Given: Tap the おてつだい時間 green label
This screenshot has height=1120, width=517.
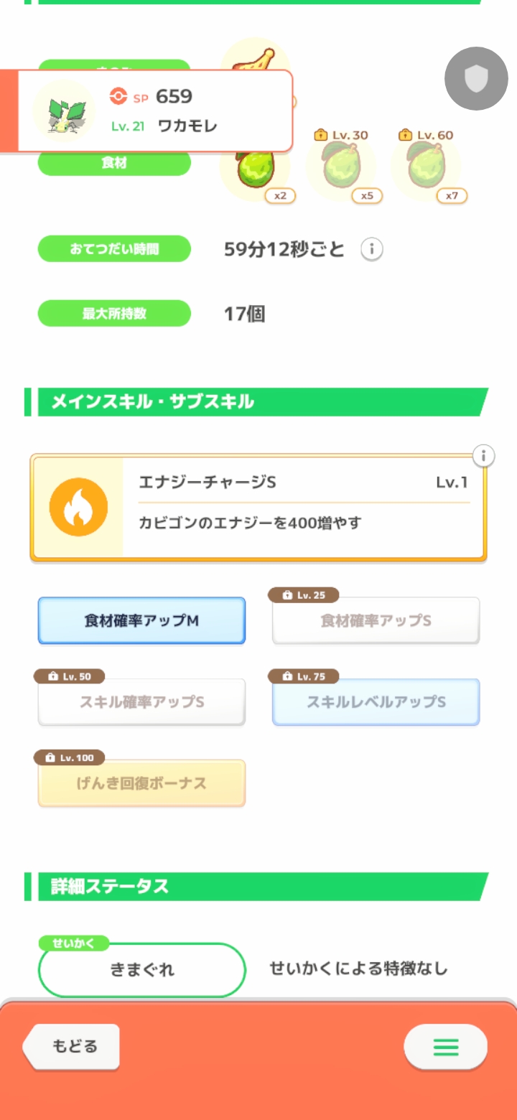Looking at the screenshot, I should (x=114, y=250).
